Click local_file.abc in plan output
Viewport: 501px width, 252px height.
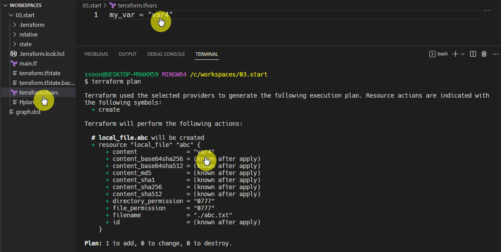click(x=123, y=138)
